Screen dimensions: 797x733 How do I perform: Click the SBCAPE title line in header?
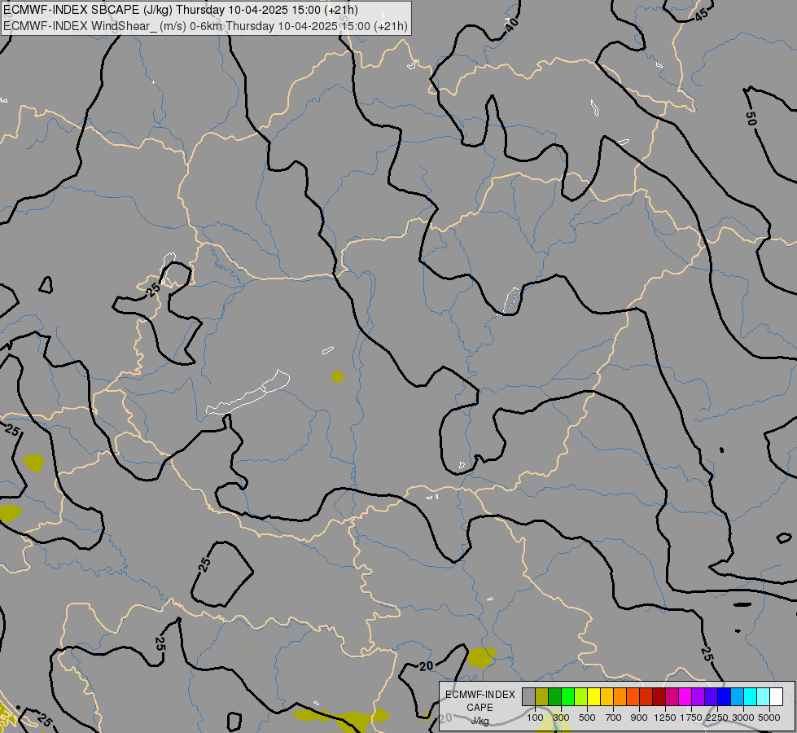click(181, 10)
